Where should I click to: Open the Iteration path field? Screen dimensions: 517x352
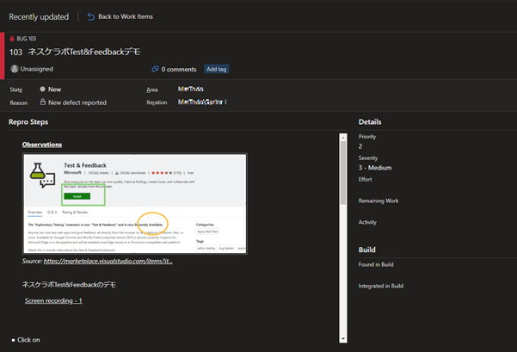(202, 102)
